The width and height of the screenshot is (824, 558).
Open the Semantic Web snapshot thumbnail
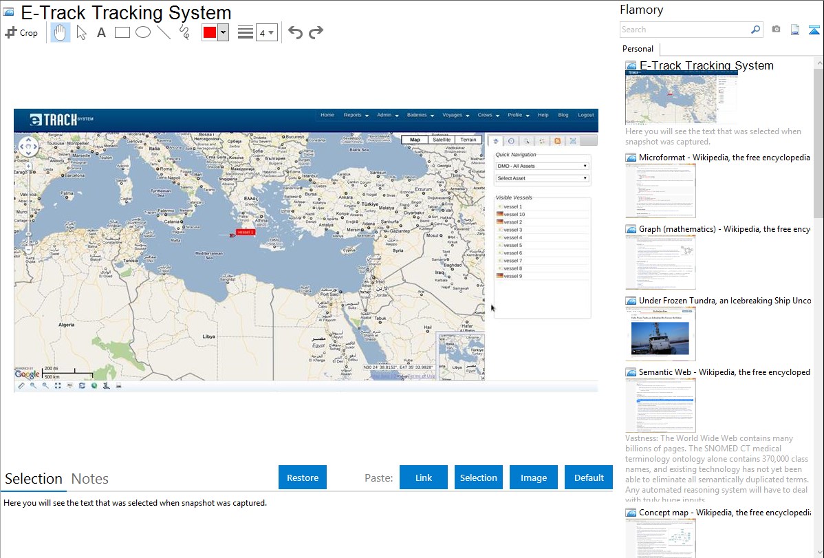[660, 405]
